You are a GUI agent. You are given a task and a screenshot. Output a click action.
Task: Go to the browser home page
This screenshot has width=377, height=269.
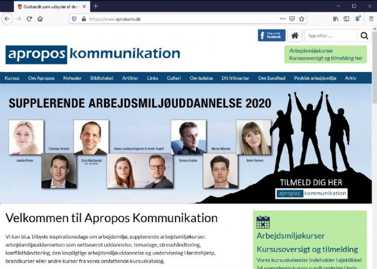point(40,18)
